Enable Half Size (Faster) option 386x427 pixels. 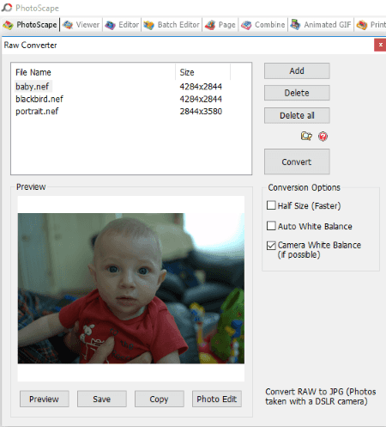[x=271, y=205]
